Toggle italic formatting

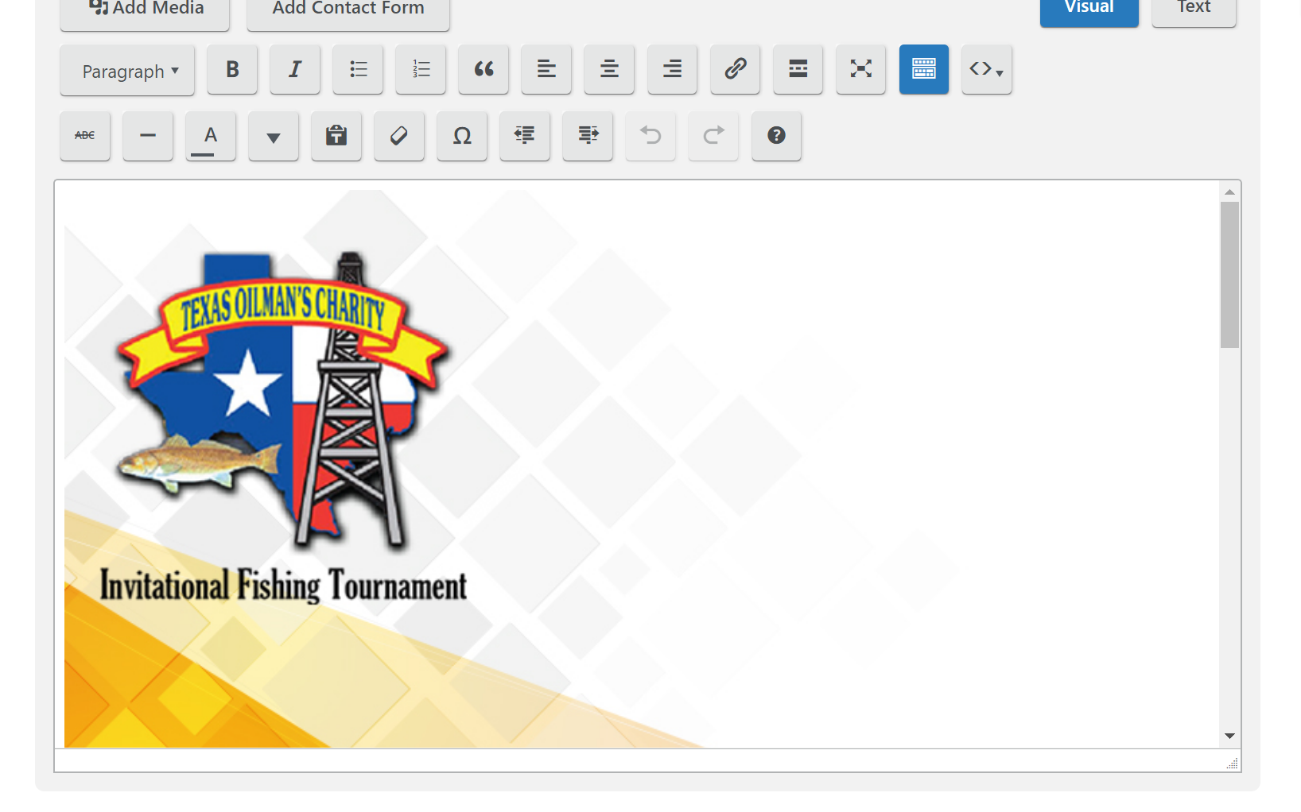pos(295,70)
